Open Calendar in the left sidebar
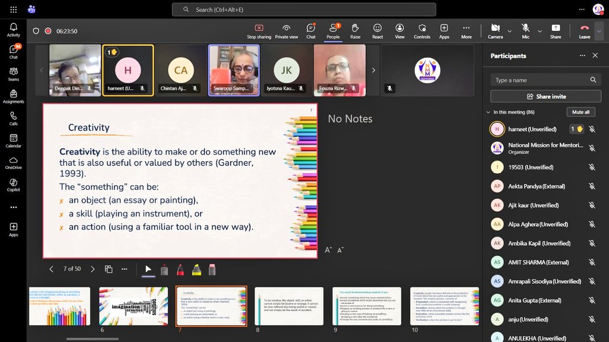Image resolution: width=609 pixels, height=342 pixels. click(x=13, y=140)
